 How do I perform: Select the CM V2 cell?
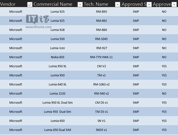[x=101, y=66]
